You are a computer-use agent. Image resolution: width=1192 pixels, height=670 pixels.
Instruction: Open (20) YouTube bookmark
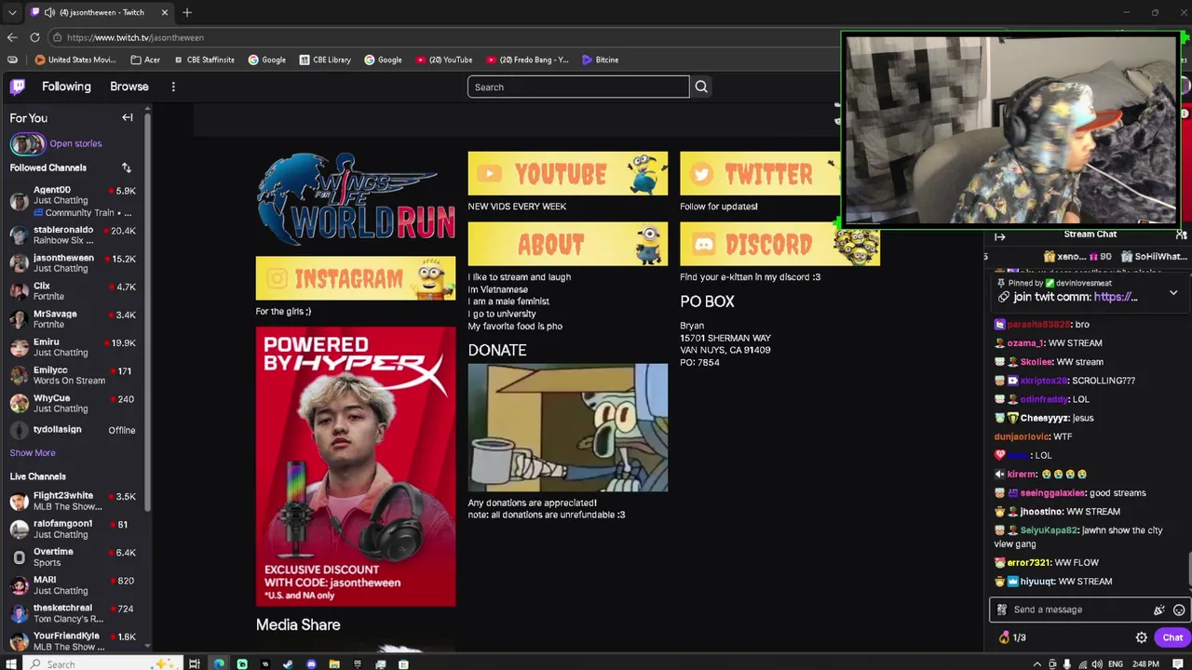tap(444, 60)
